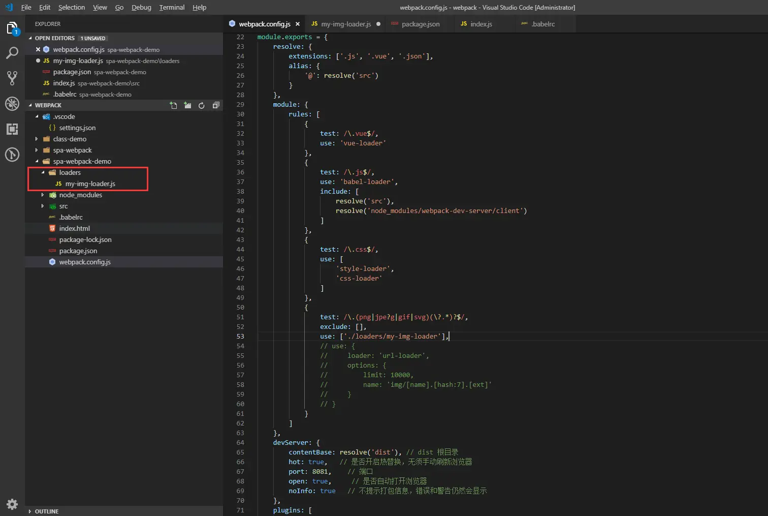Expand the OUTLINE section
768x516 pixels.
coord(47,511)
